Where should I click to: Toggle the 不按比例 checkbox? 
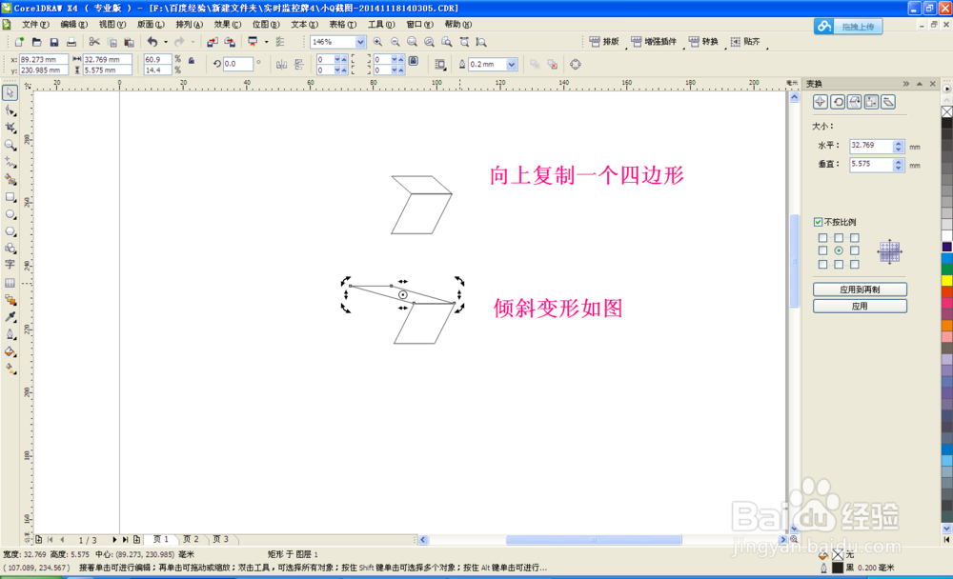point(818,221)
